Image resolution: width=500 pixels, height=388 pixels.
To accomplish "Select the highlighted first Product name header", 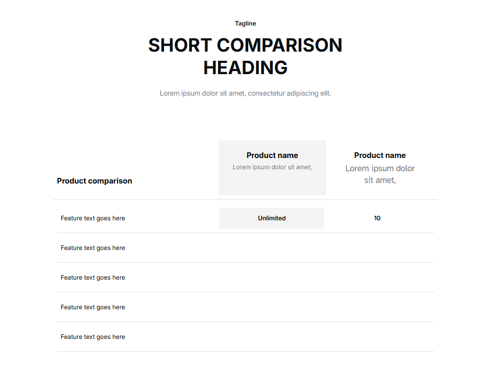I will (272, 155).
